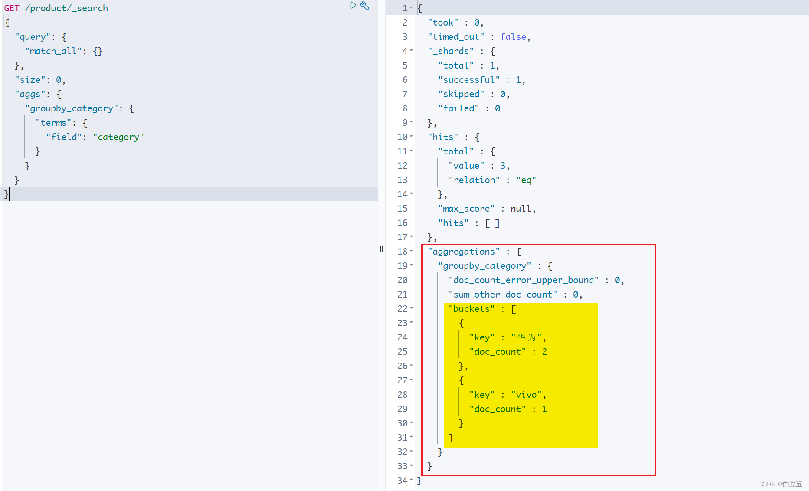Place cursor on "match_all" in the query
This screenshot has height=491, width=809.
tap(53, 51)
